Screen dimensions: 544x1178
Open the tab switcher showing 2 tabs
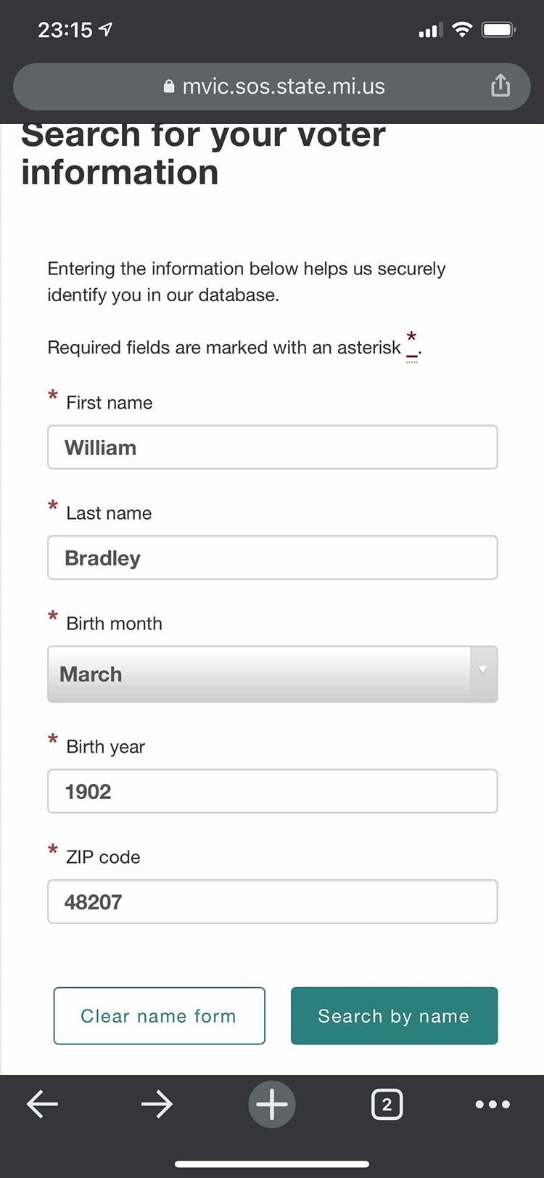tap(387, 1105)
